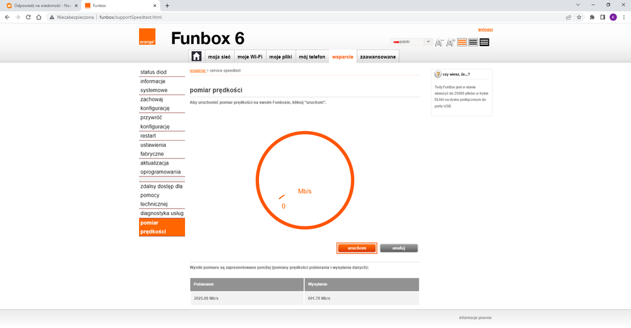The width and height of the screenshot is (631, 328).
Task: Click the Funbox home icon
Action: tap(196, 56)
